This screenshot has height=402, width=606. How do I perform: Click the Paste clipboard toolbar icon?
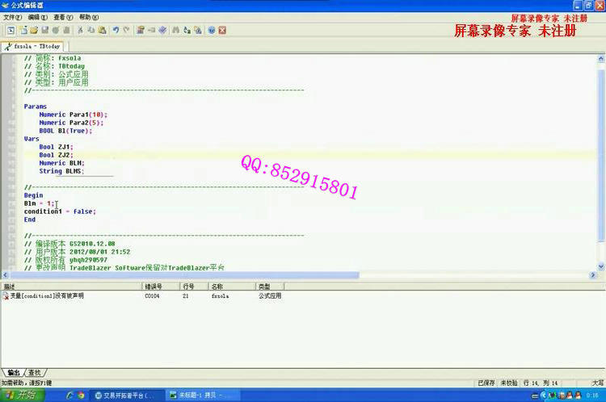pos(102,30)
